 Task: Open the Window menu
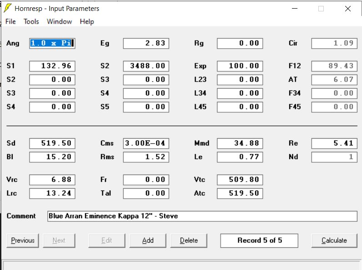point(59,21)
